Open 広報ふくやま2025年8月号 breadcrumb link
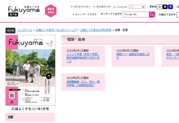This screenshot has width=179, height=123. pyautogui.click(x=96, y=30)
